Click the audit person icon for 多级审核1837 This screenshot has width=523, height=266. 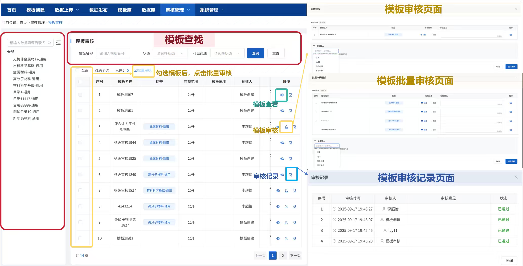pyautogui.click(x=286, y=191)
